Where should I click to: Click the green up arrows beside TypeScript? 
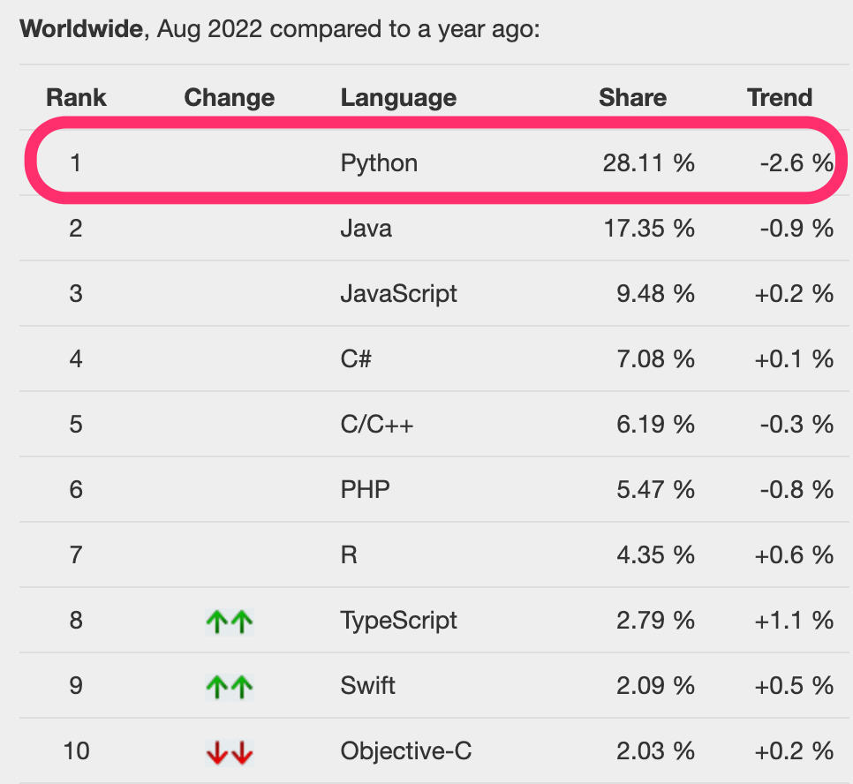[x=230, y=622]
